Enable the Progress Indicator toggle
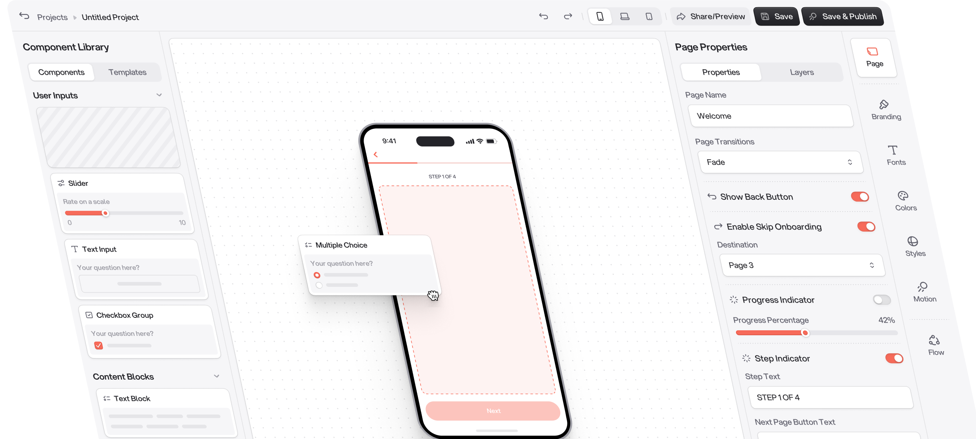 (x=882, y=300)
